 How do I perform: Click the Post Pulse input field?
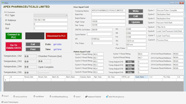click(136, 48)
